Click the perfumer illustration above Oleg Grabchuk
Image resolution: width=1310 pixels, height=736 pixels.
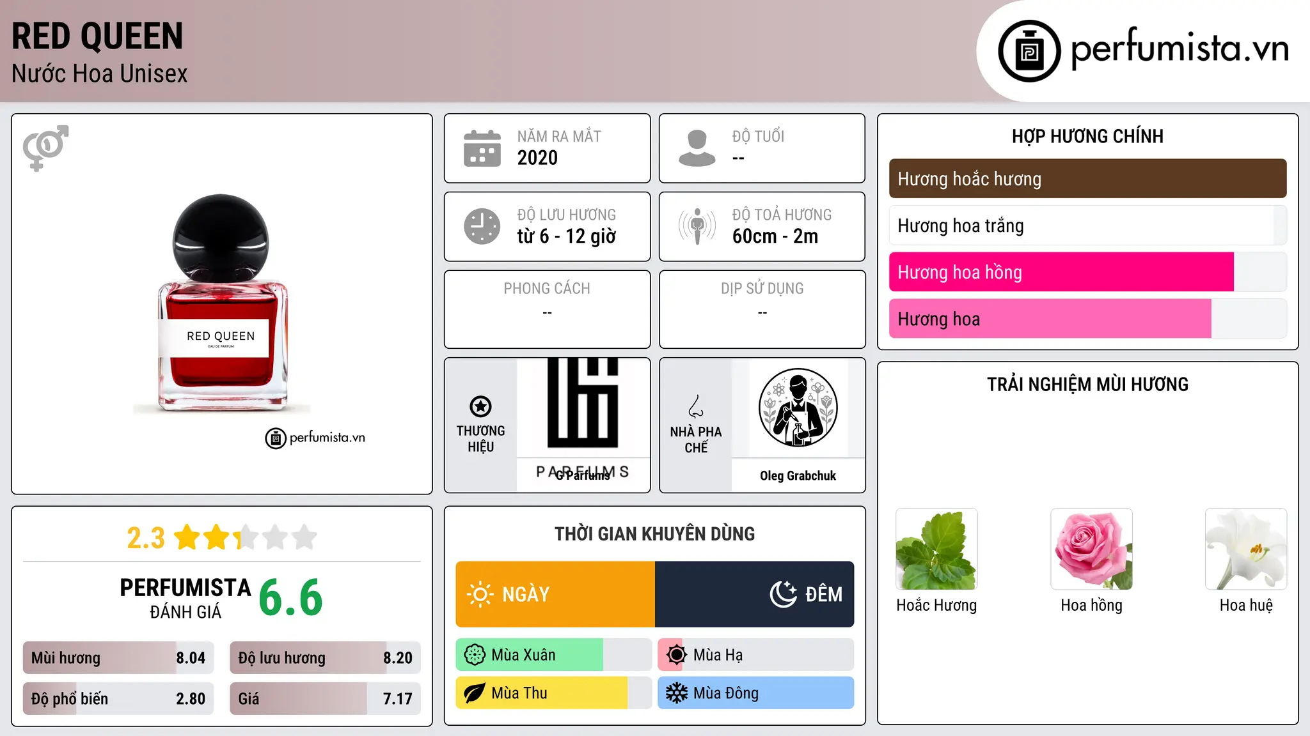click(x=798, y=408)
